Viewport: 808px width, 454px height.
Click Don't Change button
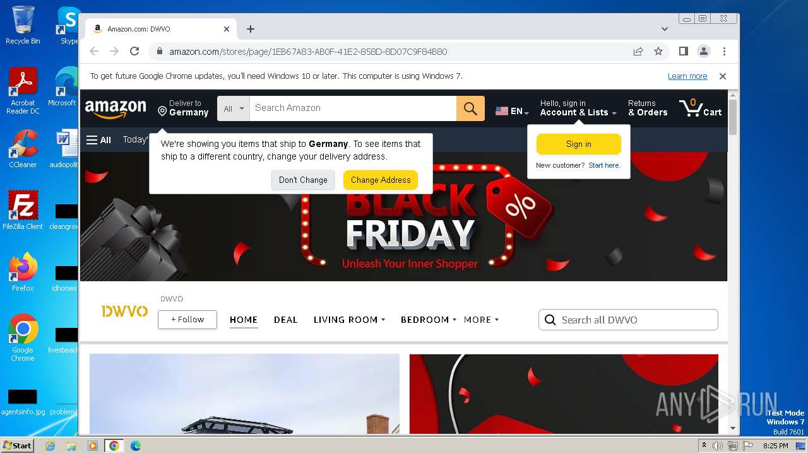[x=303, y=180]
